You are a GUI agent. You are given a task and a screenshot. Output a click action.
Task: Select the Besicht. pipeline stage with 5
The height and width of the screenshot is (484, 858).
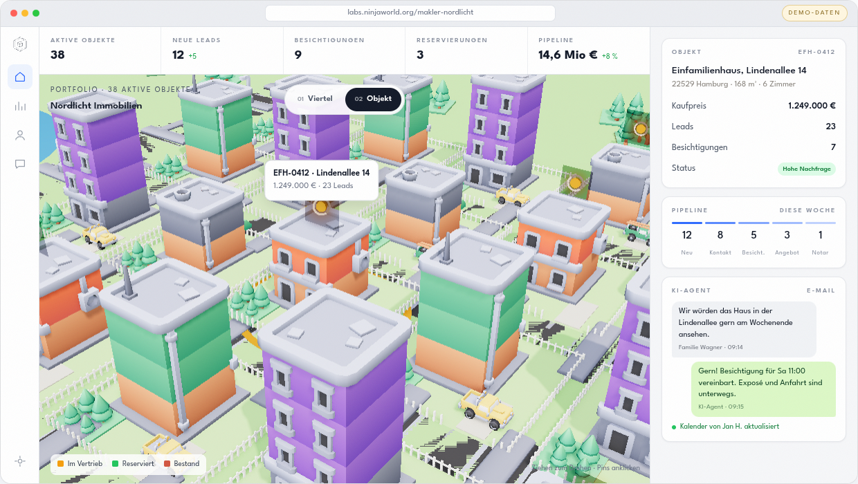tap(754, 239)
